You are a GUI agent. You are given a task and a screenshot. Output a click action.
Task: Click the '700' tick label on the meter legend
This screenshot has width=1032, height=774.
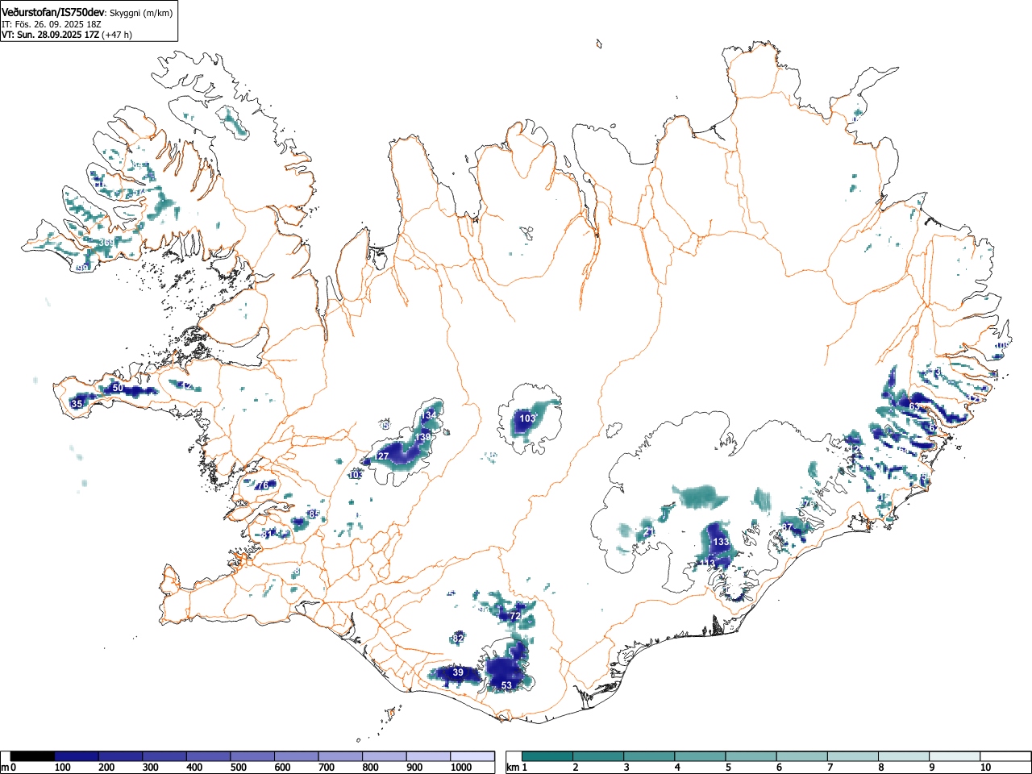(326, 768)
